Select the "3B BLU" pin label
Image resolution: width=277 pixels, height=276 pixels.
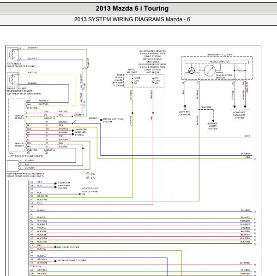[36, 186]
